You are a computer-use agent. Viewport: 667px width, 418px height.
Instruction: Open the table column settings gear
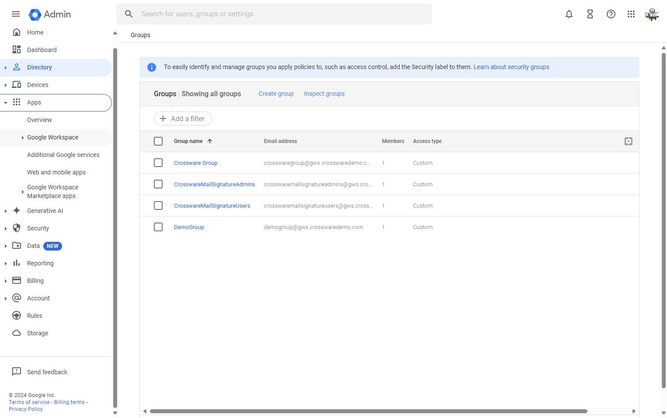628,141
